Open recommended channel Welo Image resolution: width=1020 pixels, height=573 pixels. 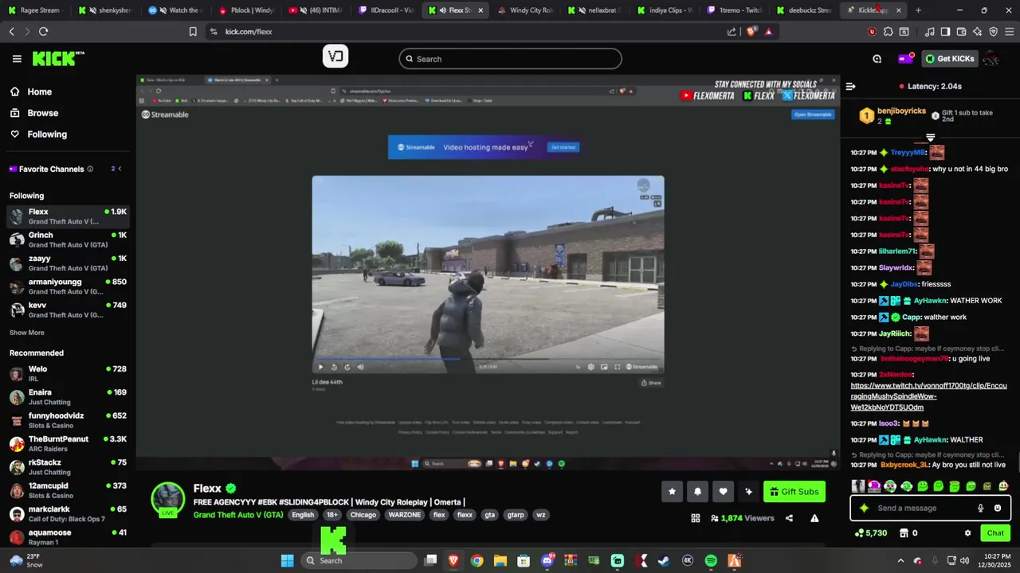(68, 373)
